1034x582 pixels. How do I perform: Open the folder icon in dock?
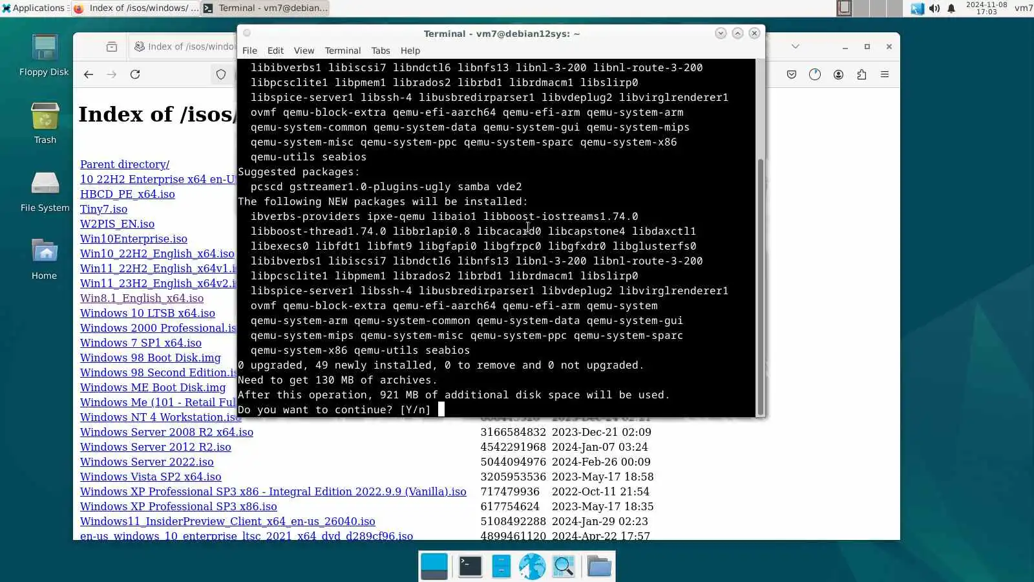pyautogui.click(x=599, y=566)
